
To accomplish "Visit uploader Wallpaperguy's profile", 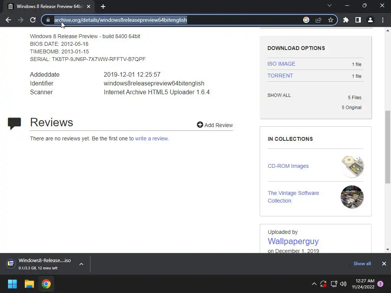I will point(293,241).
